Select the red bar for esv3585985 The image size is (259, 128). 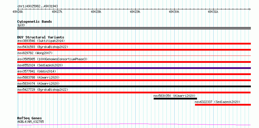click(x=134, y=62)
